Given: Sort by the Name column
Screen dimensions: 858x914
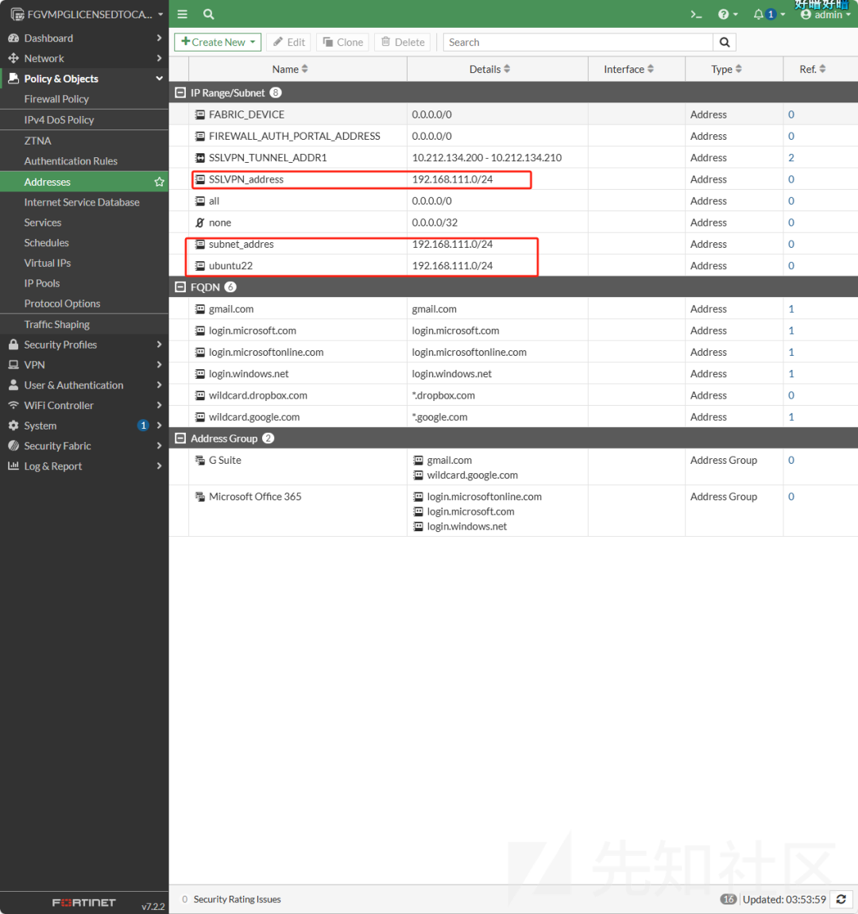Looking at the screenshot, I should (x=290, y=69).
